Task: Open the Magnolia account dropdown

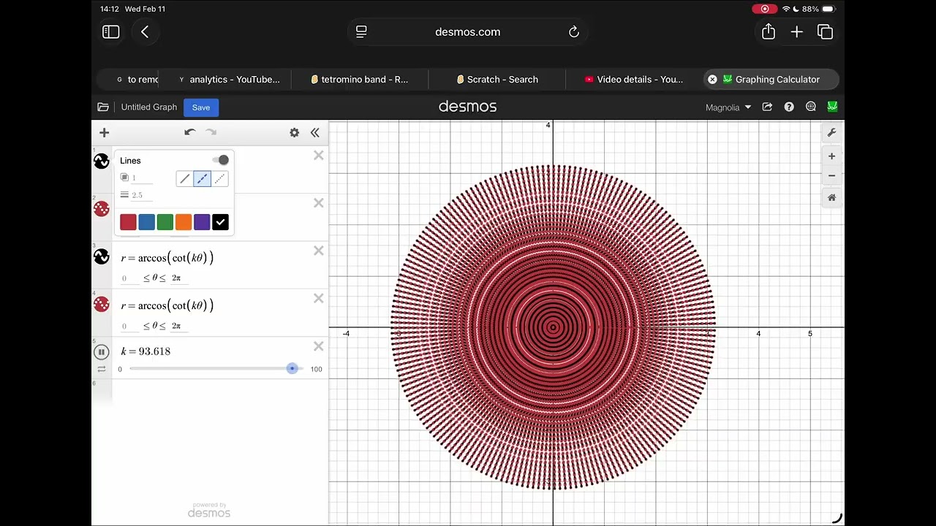Action: (x=728, y=107)
